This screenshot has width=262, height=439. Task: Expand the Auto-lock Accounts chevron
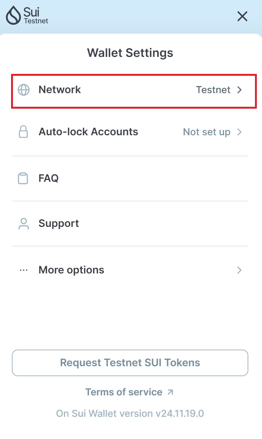tap(239, 132)
